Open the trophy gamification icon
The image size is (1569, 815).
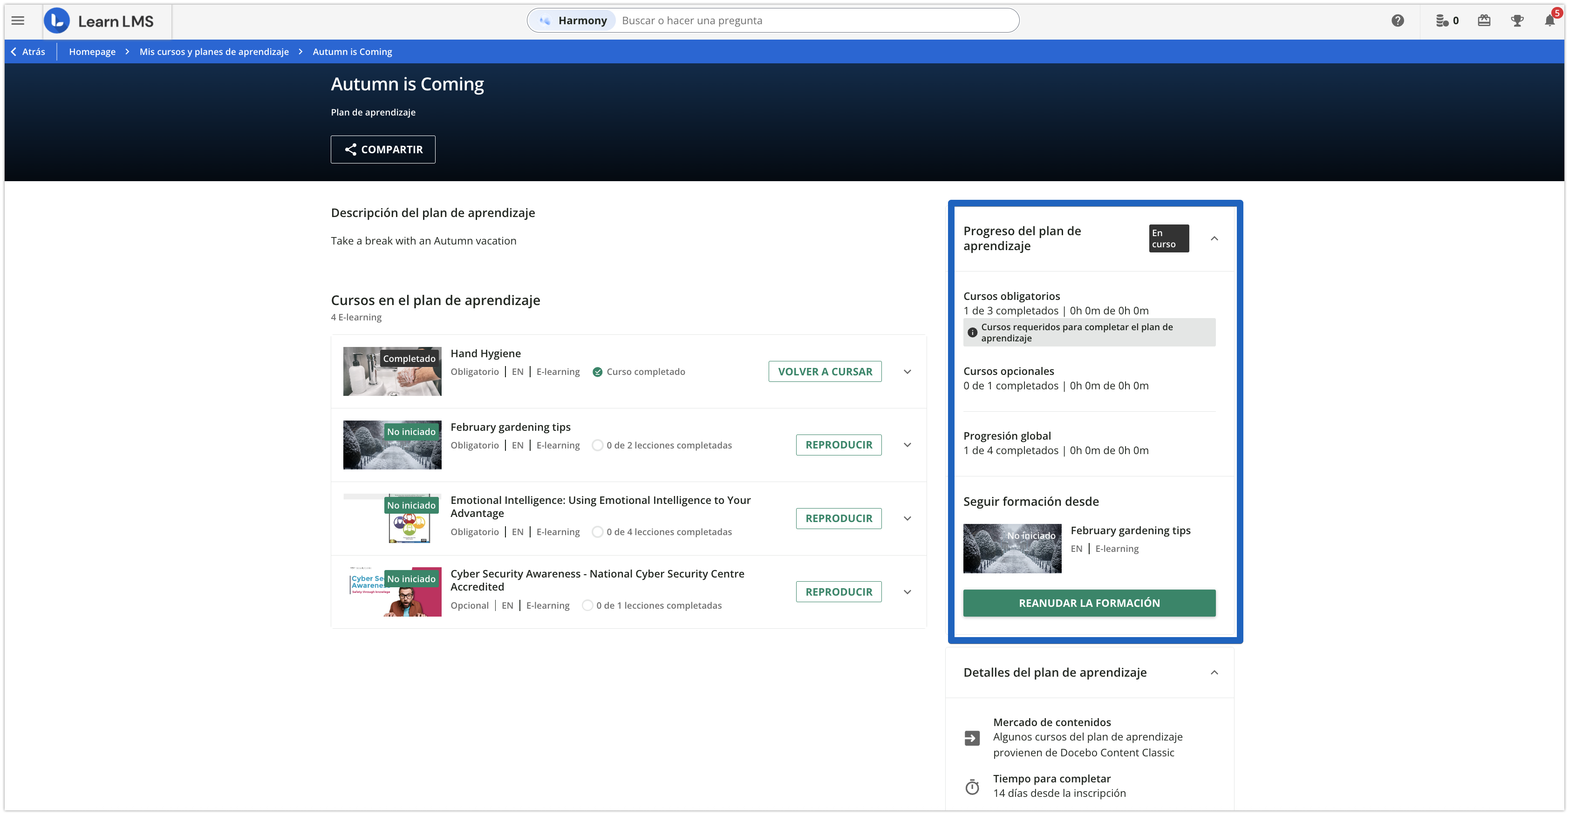(1517, 20)
